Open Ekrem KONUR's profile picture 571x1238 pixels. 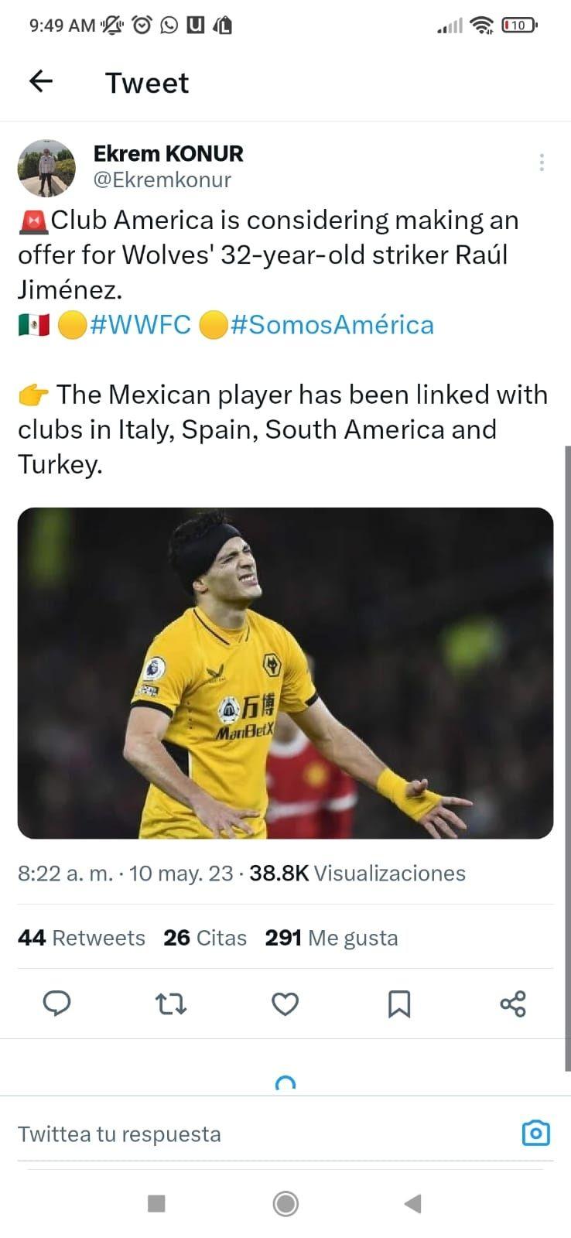(46, 168)
